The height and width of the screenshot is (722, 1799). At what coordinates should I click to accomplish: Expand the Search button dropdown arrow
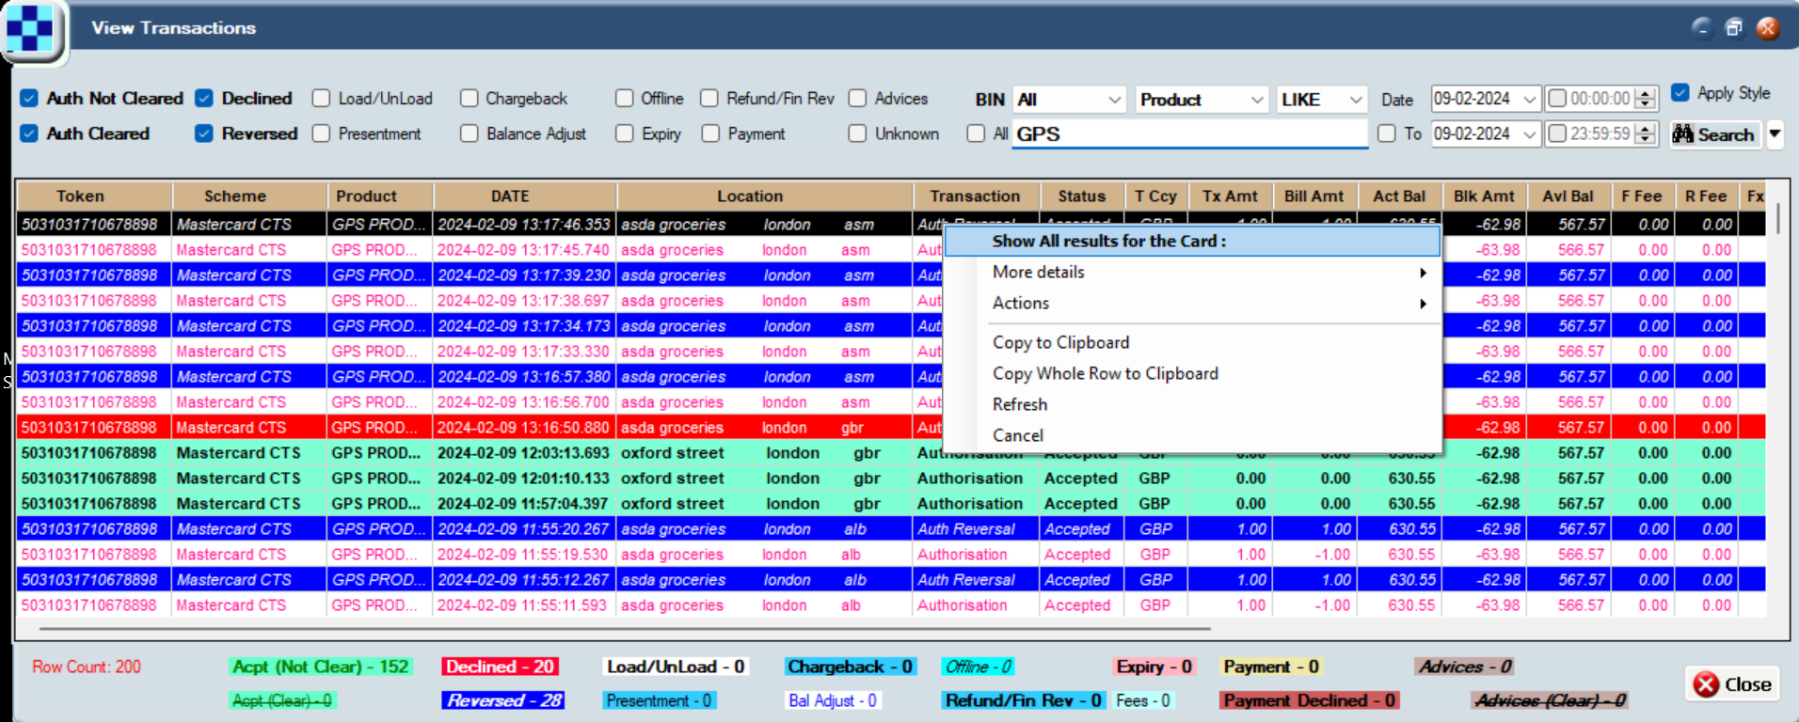click(x=1775, y=133)
